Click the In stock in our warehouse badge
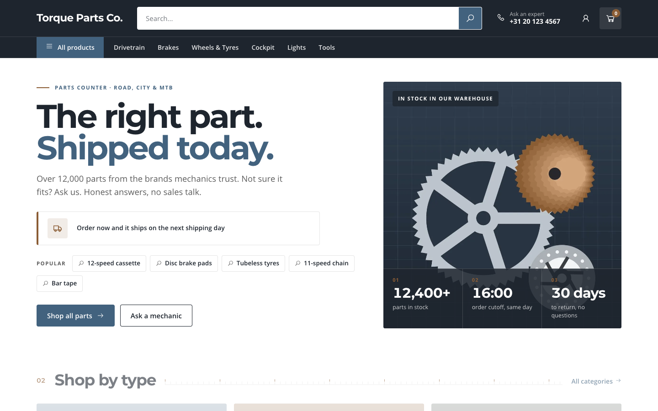658x411 pixels. (446, 99)
